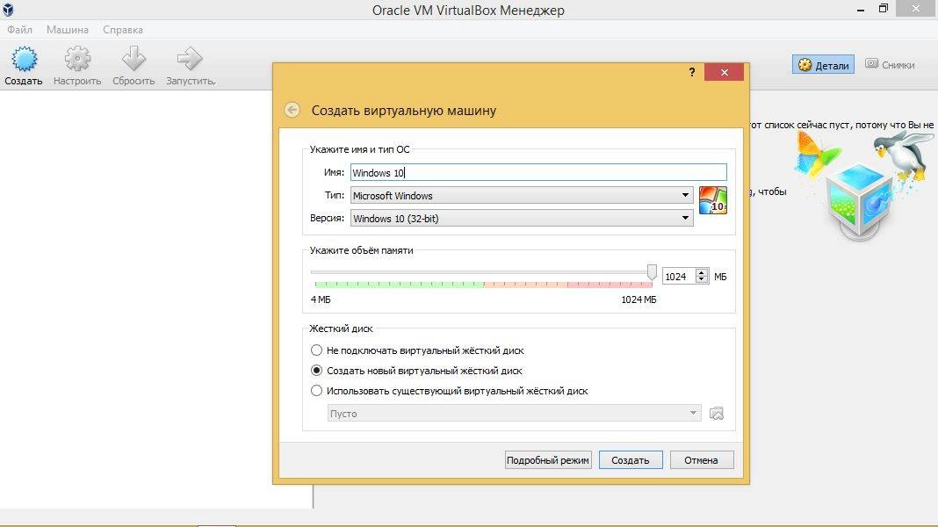
Task: Decrease memory with stepper down arrow
Action: (x=703, y=280)
